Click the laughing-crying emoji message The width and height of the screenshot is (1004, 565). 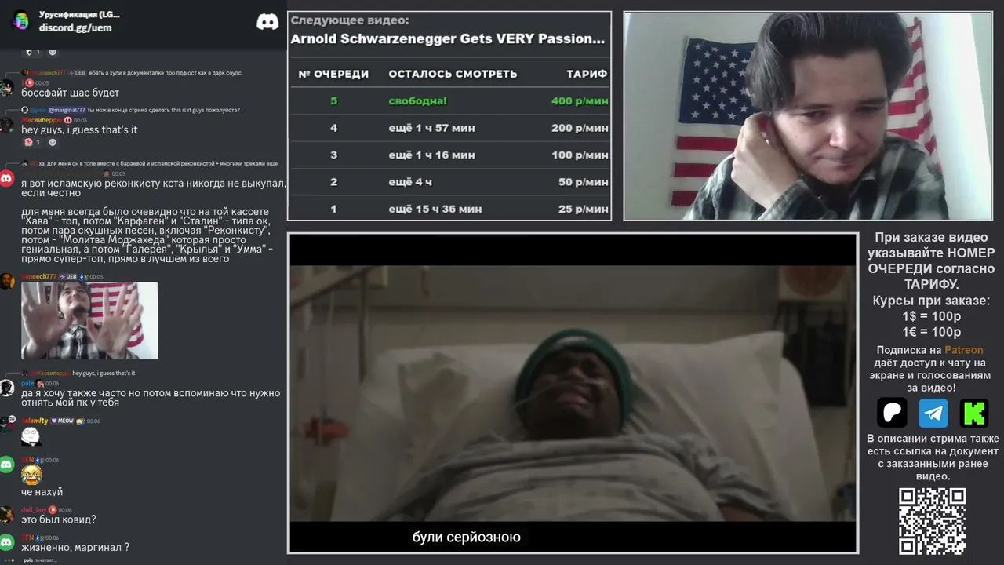point(31,475)
